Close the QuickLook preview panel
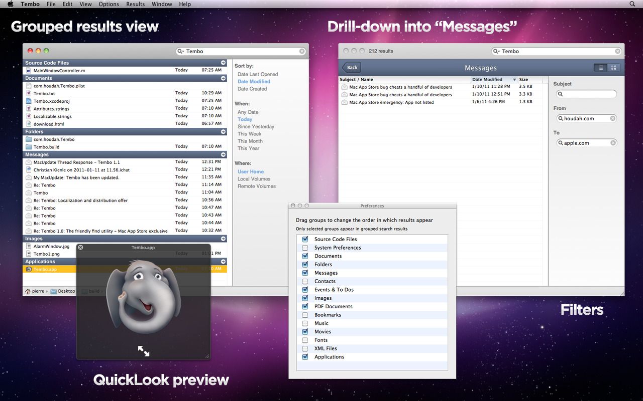This screenshot has width=643, height=401. pos(80,247)
